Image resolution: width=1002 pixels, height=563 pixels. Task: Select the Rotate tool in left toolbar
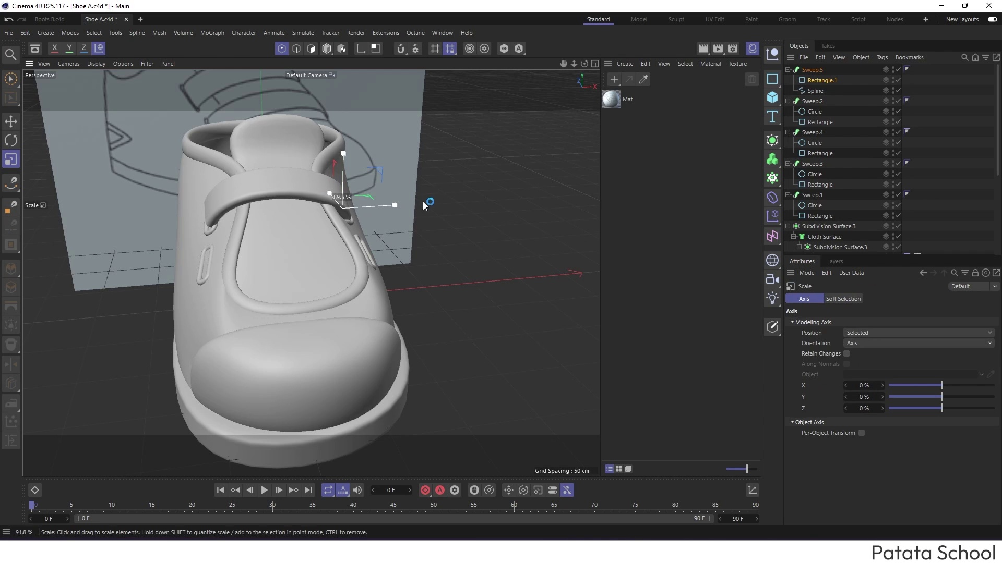11,140
